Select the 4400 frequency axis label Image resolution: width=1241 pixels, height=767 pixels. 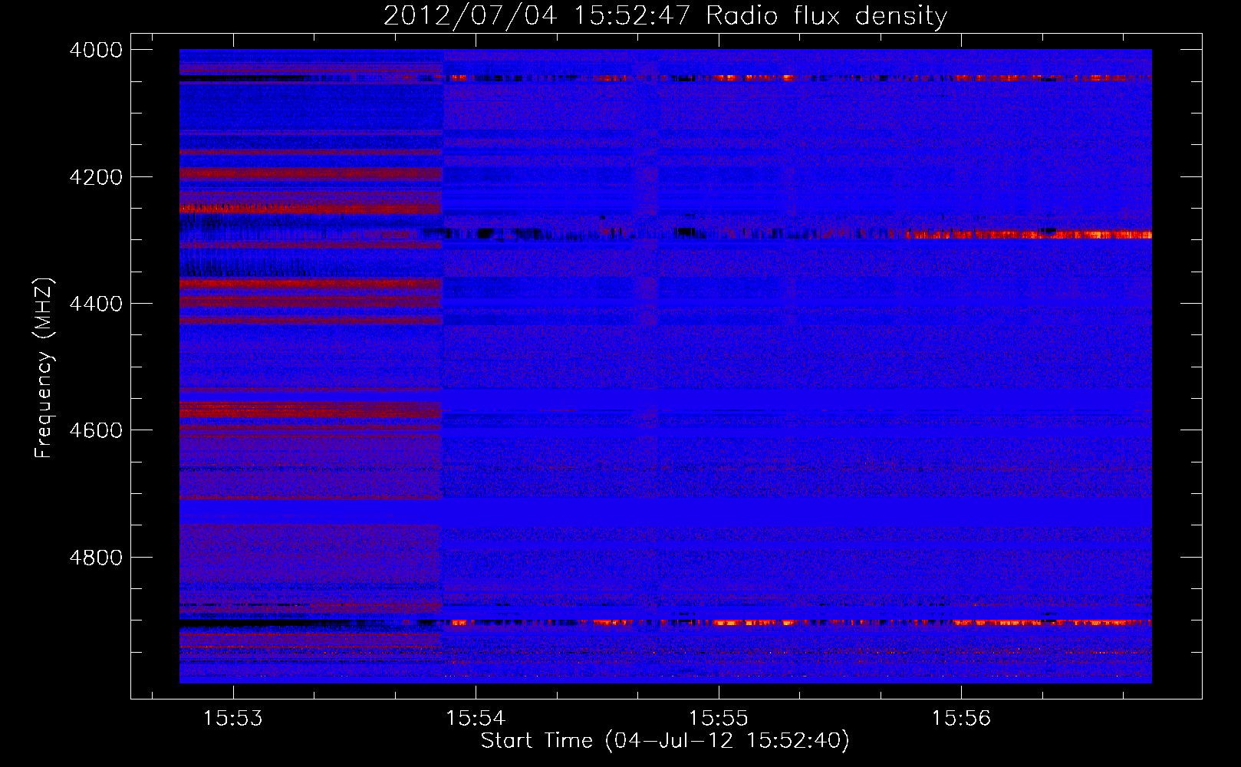(96, 304)
